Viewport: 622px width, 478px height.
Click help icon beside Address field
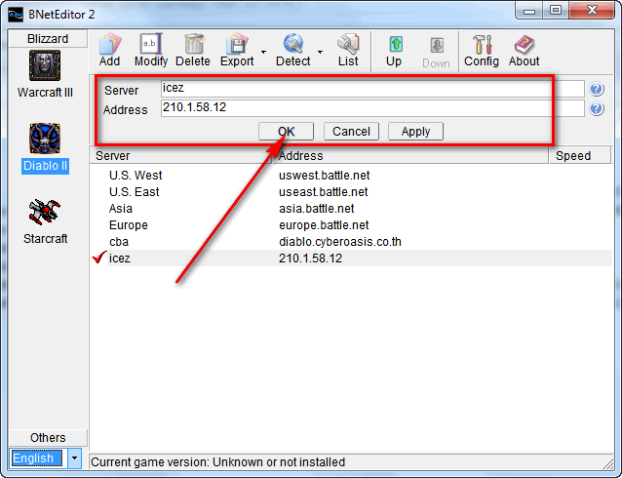(x=597, y=109)
